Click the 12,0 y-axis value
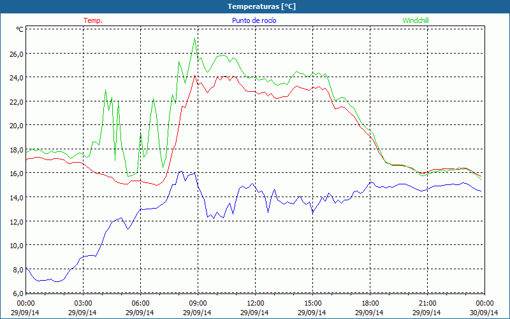 pos(17,221)
